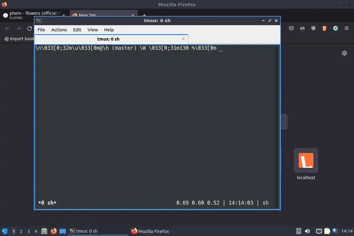354x236 pixels.
Task: Switch to workspace 1
Action: click(14, 231)
